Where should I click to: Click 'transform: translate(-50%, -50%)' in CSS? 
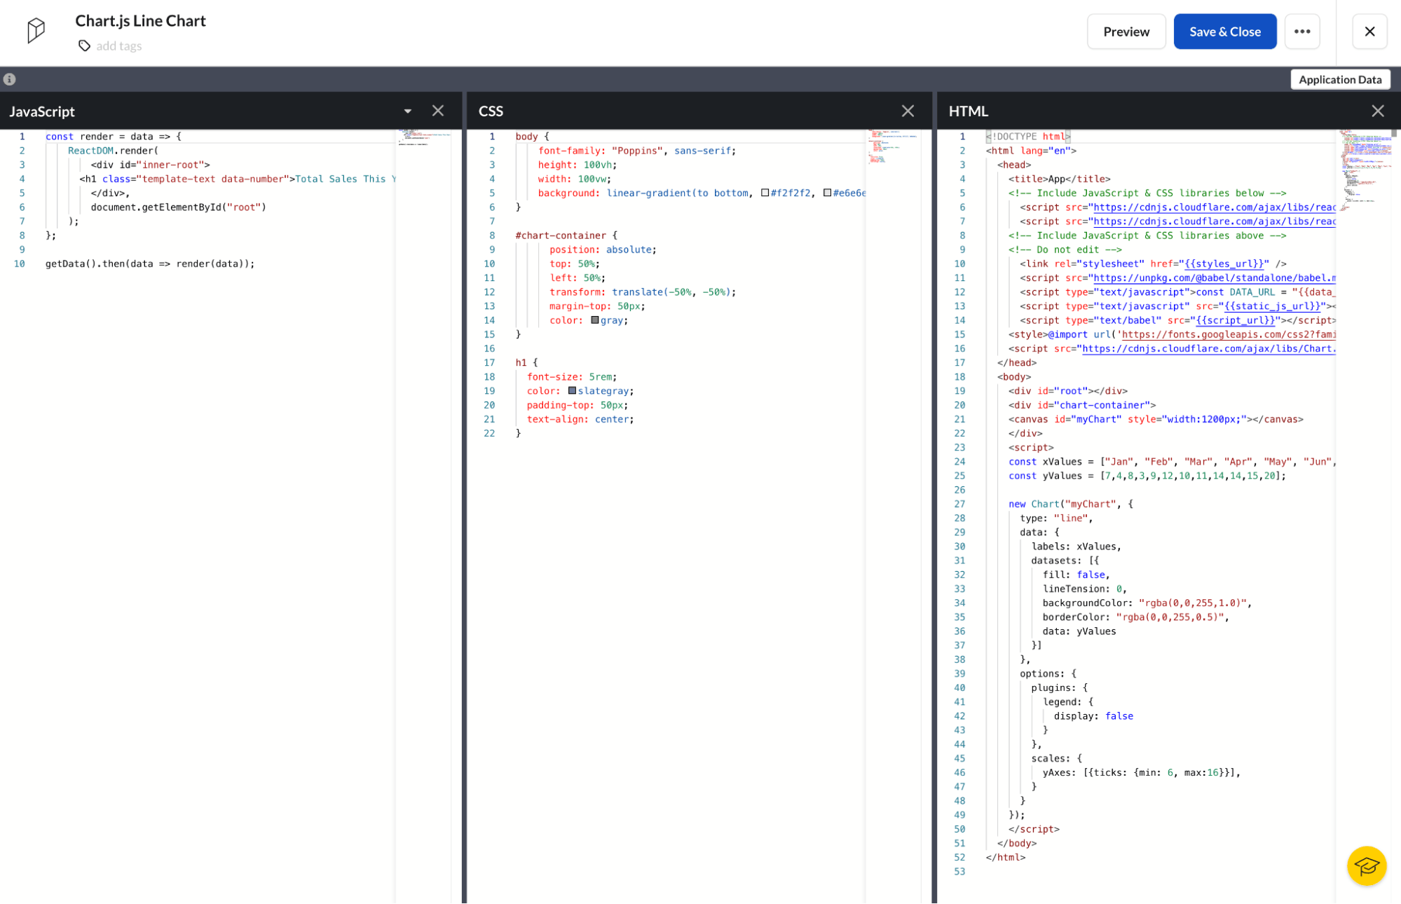click(643, 292)
